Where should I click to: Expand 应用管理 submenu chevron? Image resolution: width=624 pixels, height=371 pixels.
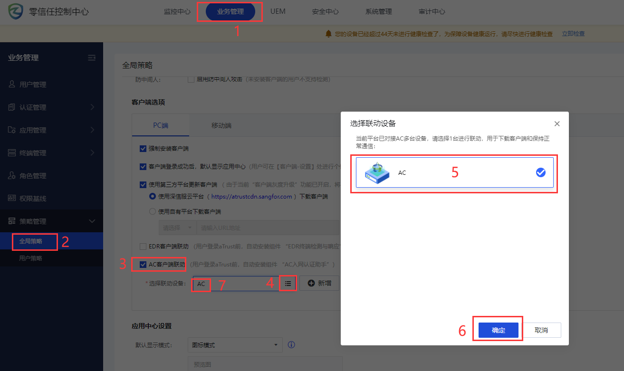[92, 130]
